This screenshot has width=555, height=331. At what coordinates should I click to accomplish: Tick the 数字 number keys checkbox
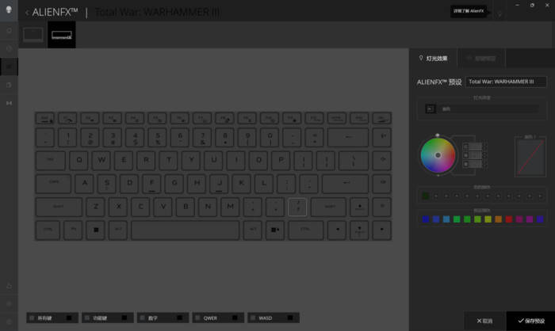coord(142,318)
